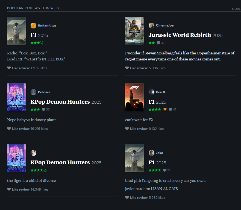
Task: Open the F1 poster beside Jake's review
Action: click(134, 158)
